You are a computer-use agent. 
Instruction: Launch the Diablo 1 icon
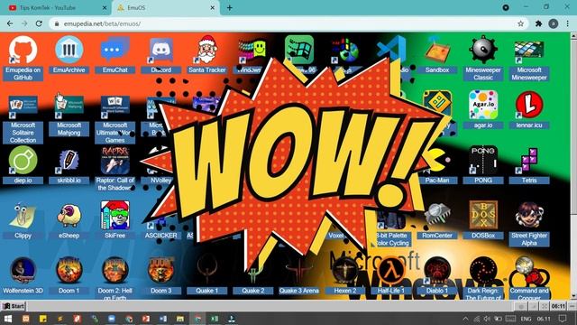click(x=436, y=275)
